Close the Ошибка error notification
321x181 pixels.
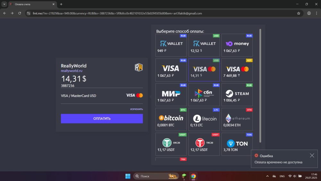click(312, 156)
